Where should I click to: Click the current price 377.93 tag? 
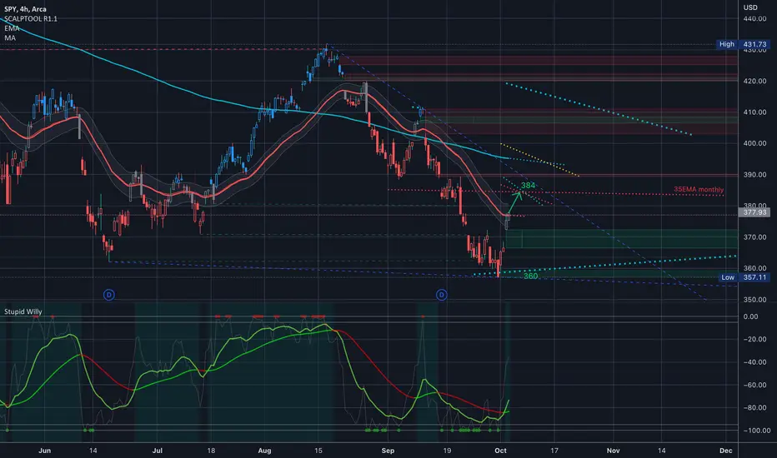point(754,212)
